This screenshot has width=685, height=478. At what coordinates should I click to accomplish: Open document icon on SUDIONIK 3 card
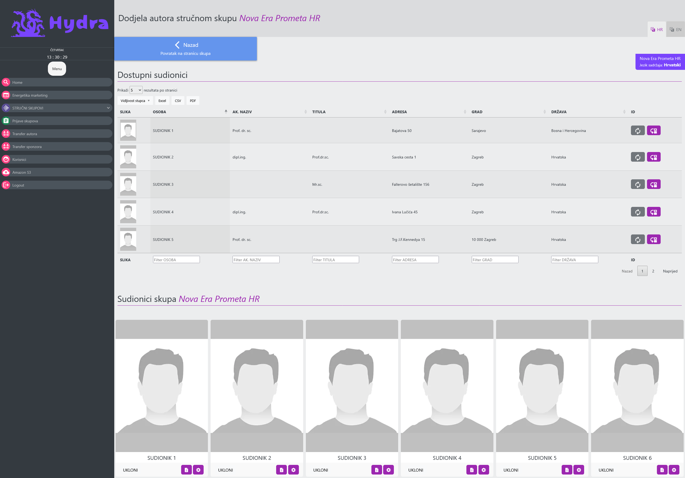[x=376, y=470]
